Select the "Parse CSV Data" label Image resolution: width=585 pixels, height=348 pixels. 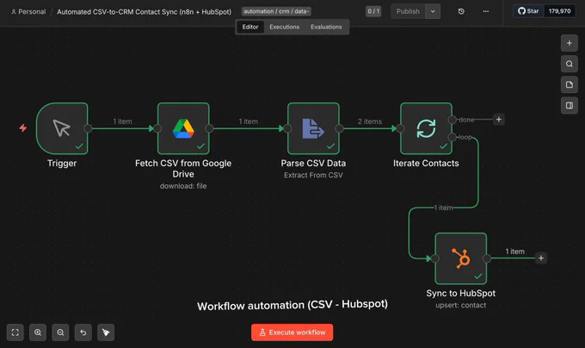pos(313,163)
